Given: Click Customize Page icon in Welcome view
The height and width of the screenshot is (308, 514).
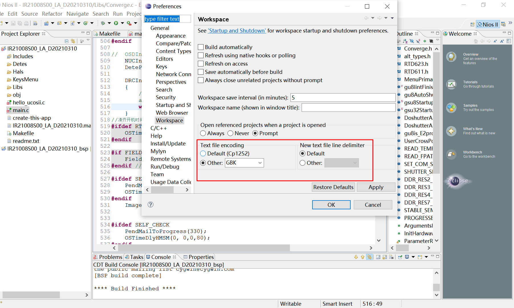Looking at the screenshot, I should [x=509, y=41].
